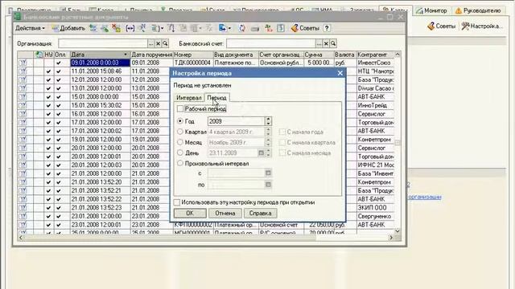
Task: Open the filter history dropdown icon
Action: coord(157,28)
